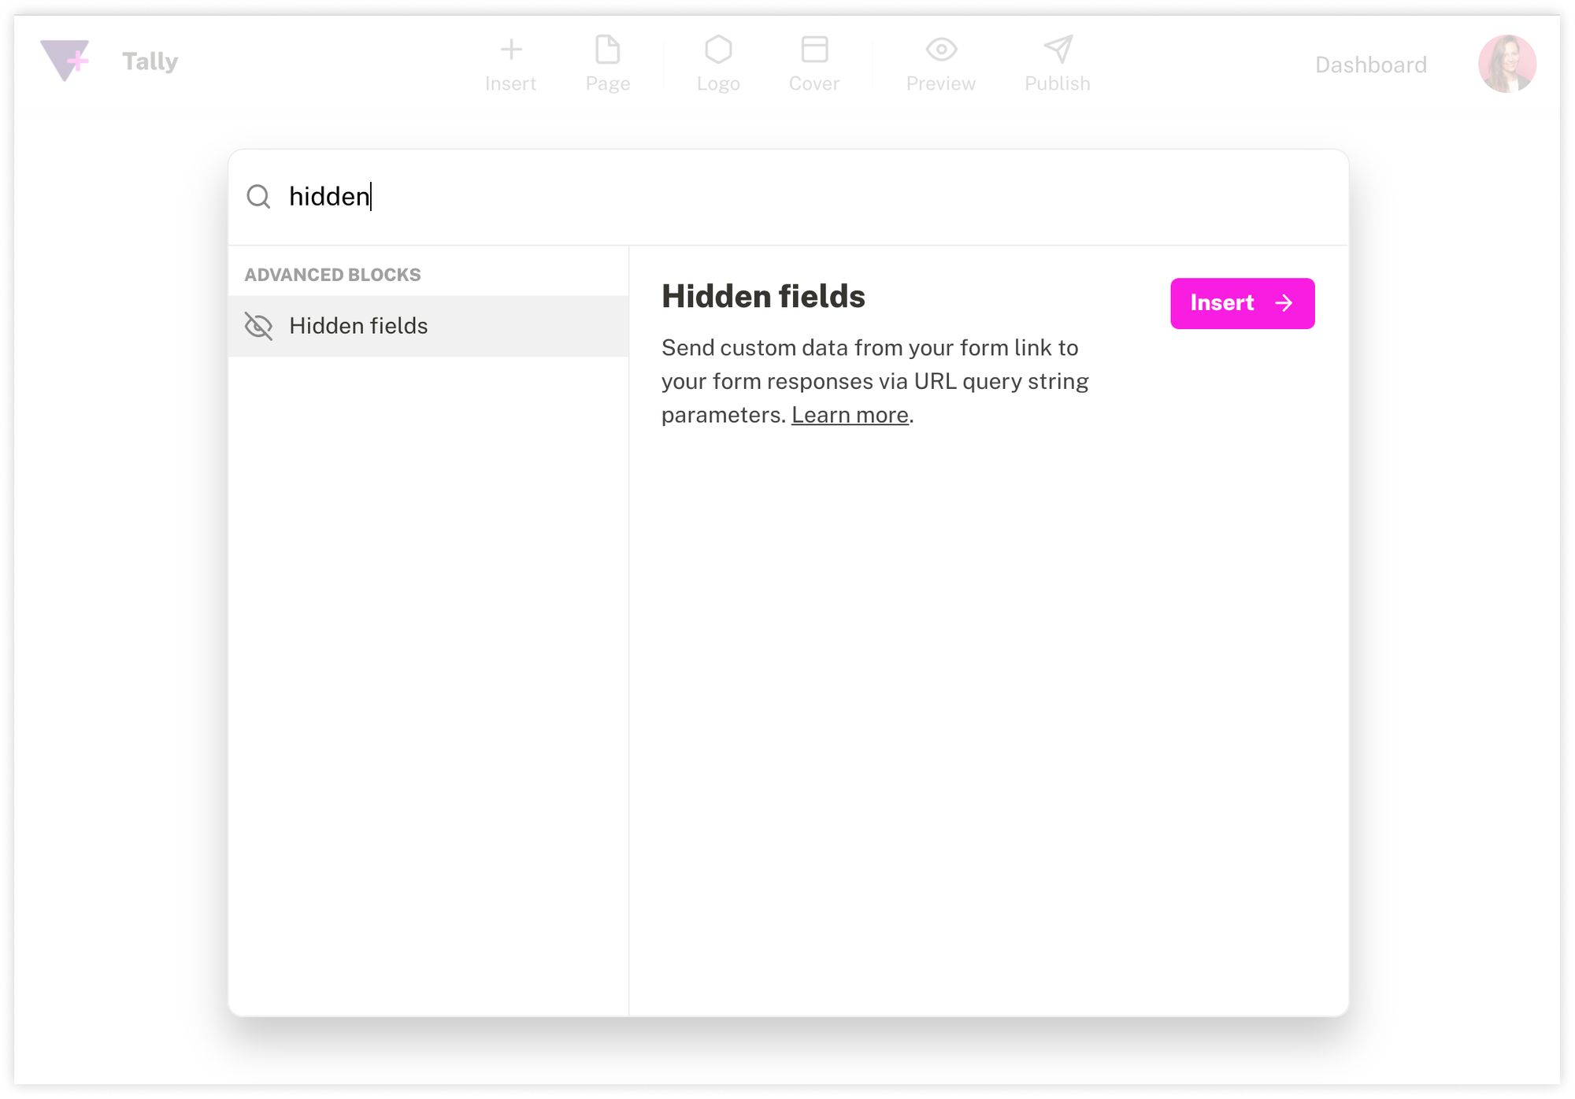The height and width of the screenshot is (1099, 1575).
Task: Click the Page document icon
Action: pyautogui.click(x=607, y=50)
